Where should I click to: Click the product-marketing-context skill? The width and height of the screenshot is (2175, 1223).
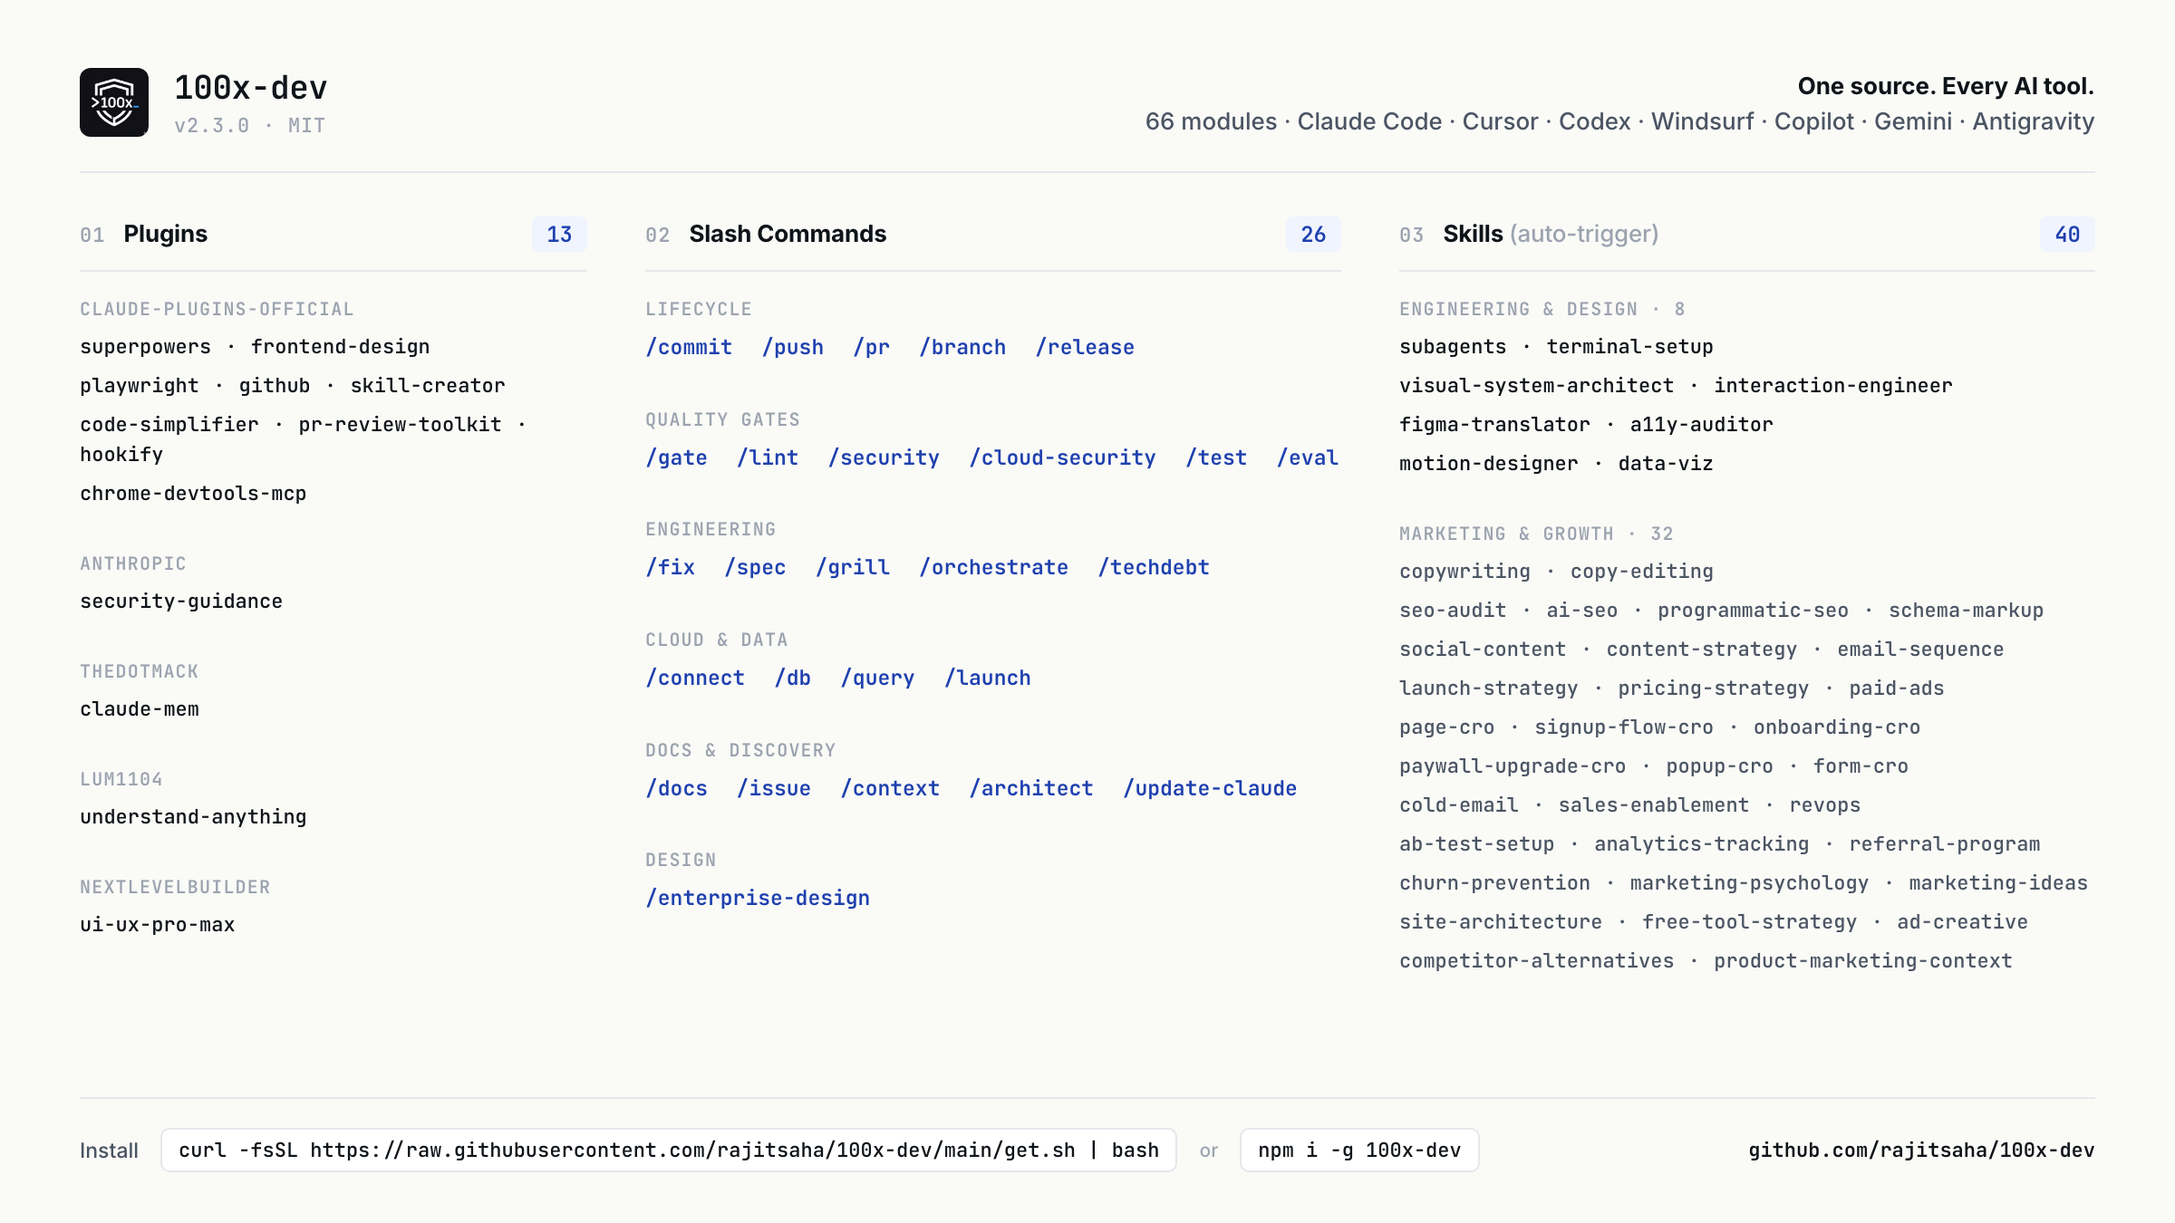click(x=1862, y=961)
